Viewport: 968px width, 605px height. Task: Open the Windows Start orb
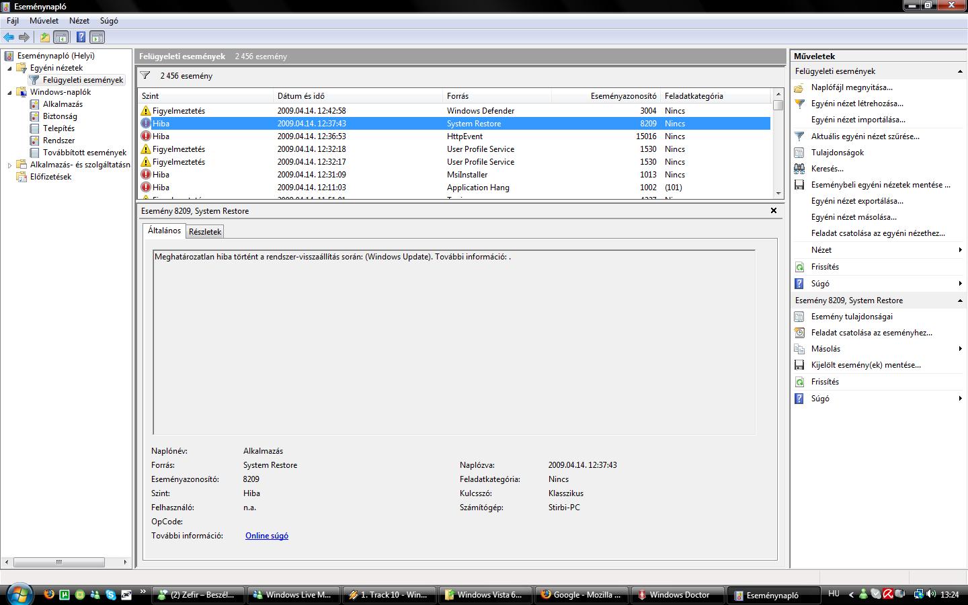pos(18,594)
